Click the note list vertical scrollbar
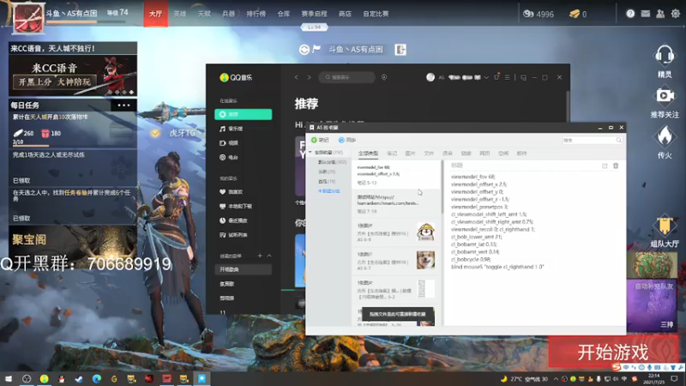686x386 pixels. tap(442, 188)
